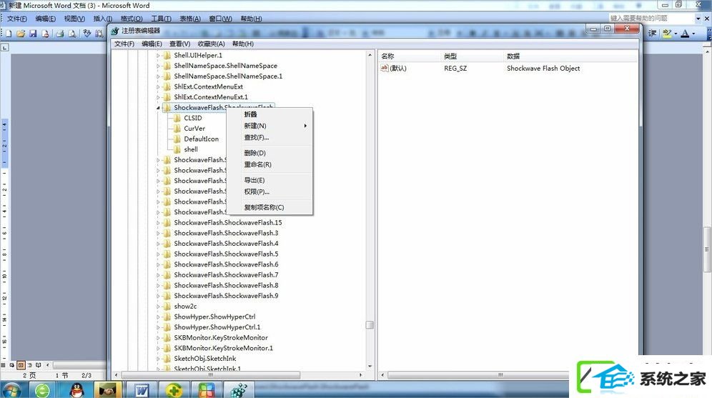712x398 pixels.
Task: Switch to Word via taskbar icon
Action: [x=142, y=390]
